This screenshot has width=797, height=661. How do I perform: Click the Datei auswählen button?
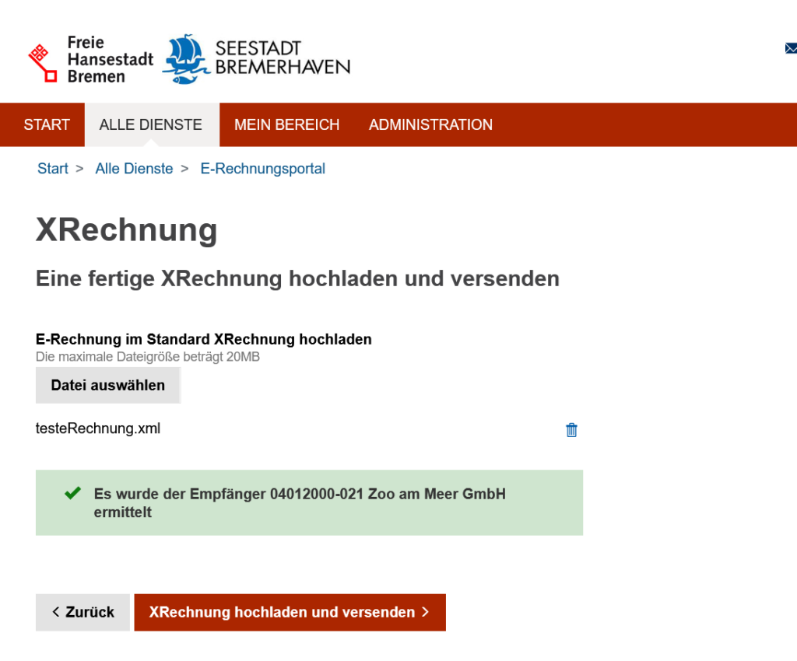tap(107, 386)
